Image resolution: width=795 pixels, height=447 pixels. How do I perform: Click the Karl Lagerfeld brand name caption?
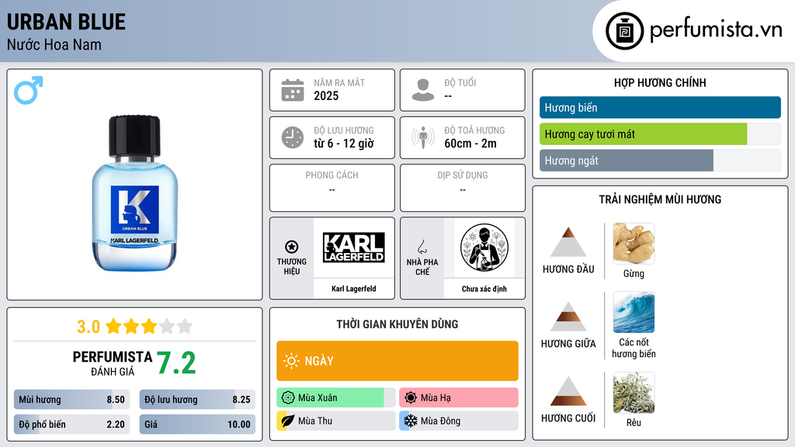(354, 289)
